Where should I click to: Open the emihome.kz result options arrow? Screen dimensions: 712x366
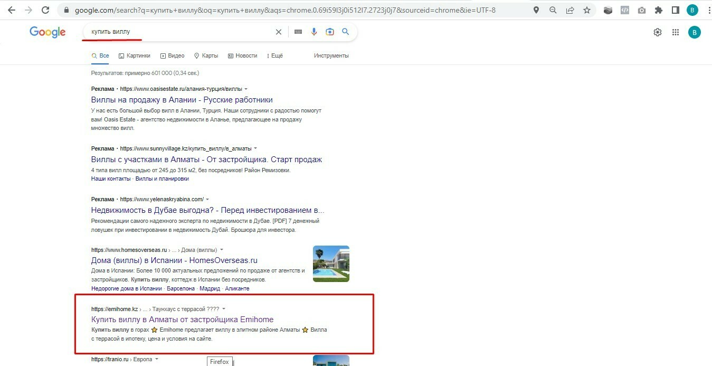224,309
